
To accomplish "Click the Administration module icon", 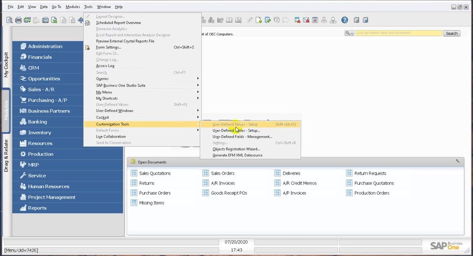I will click(23, 46).
